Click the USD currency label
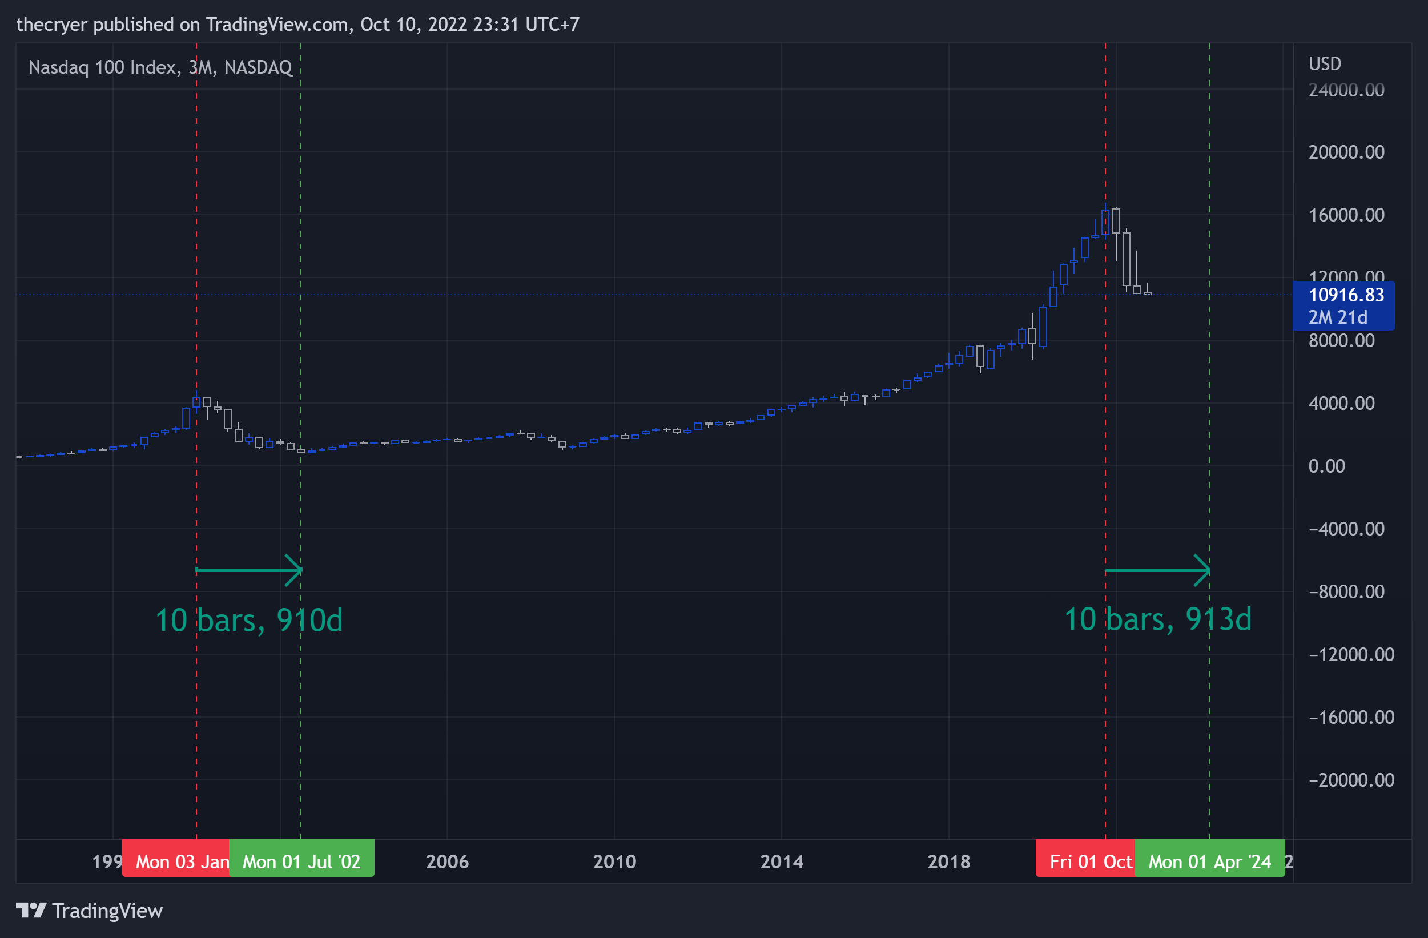The image size is (1428, 938). click(x=1325, y=63)
